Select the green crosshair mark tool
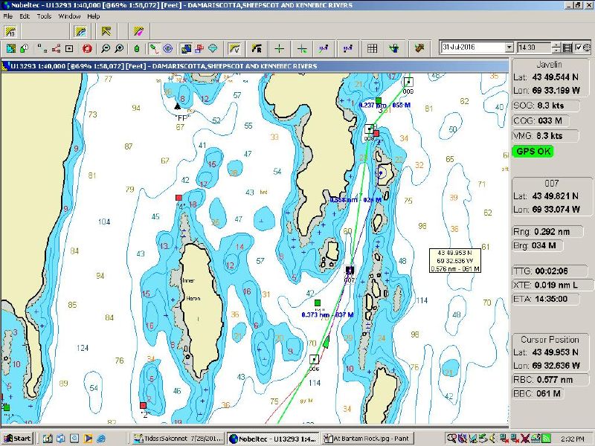Image resolution: width=595 pixels, height=446 pixels. click(x=279, y=48)
